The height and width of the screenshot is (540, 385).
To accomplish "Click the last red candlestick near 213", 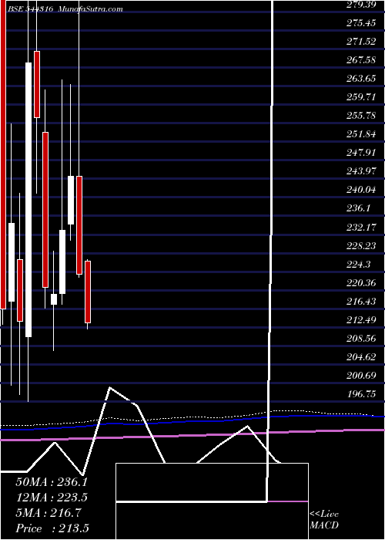I will coord(88,292).
